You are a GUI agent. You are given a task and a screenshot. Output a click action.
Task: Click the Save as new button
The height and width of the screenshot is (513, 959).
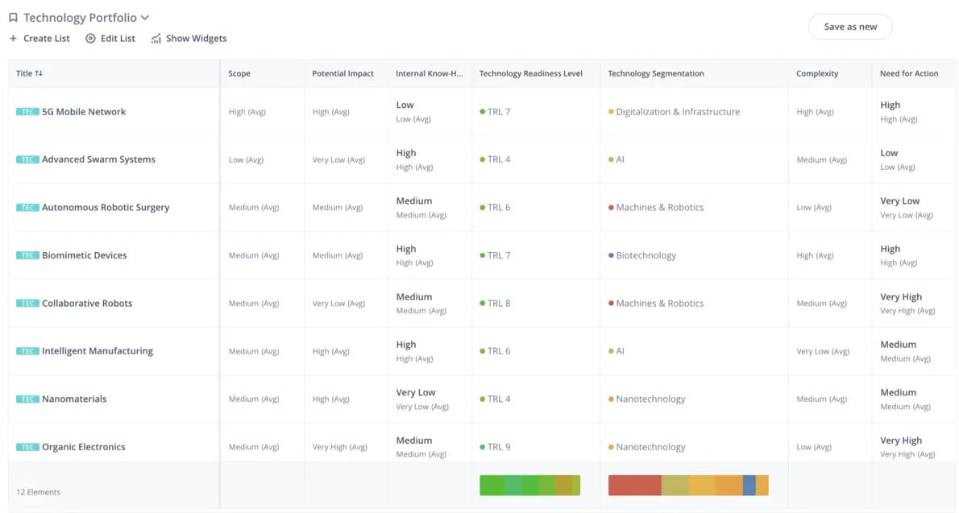(x=849, y=27)
